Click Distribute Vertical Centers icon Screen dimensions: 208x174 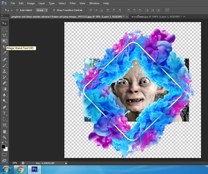[134, 10]
